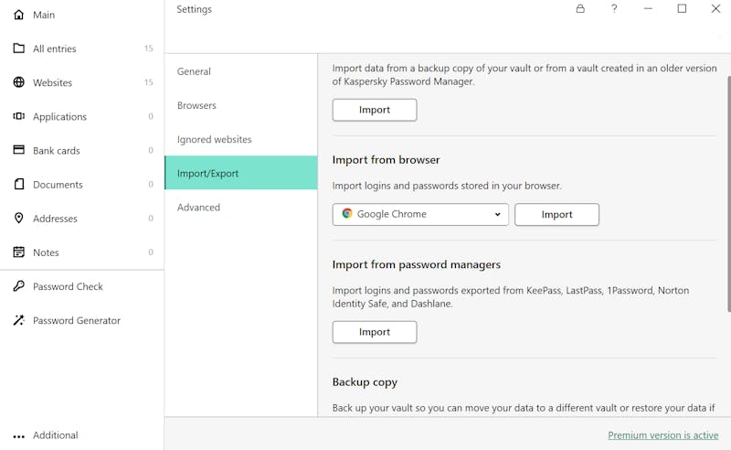Click the lock vault icon
Viewport: 731px width, 450px height.
tap(580, 9)
